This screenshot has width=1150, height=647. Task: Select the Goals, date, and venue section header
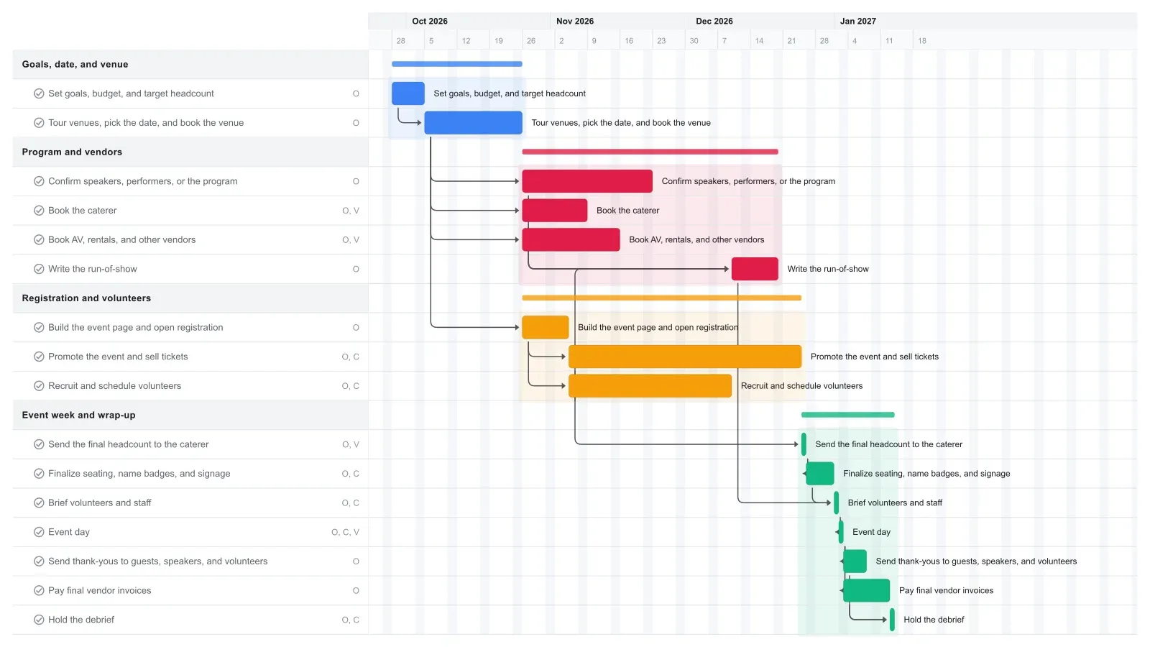(190, 64)
